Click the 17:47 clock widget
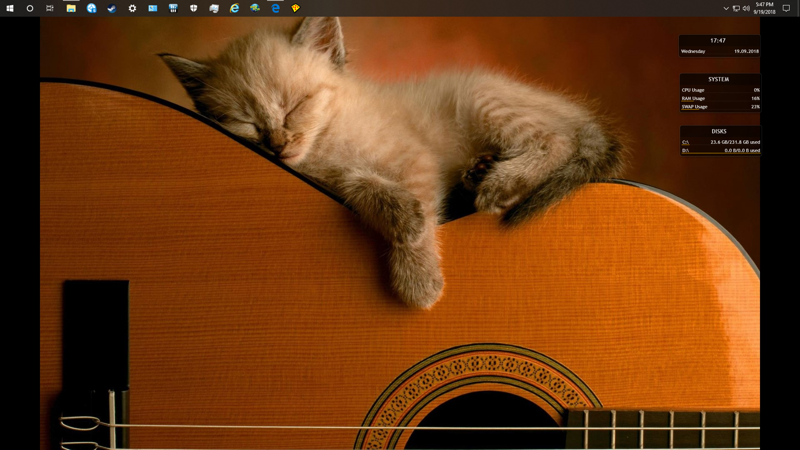 click(x=718, y=40)
